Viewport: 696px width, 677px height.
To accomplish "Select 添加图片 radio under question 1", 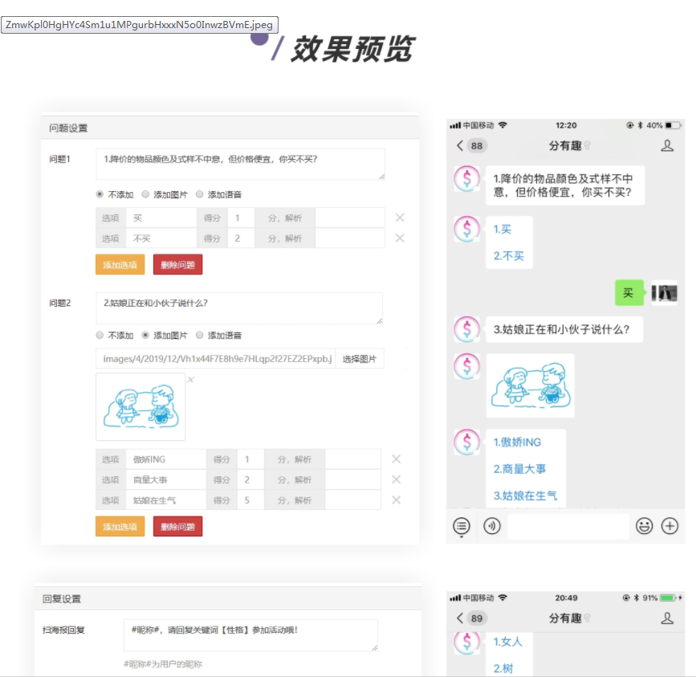I will (x=145, y=194).
